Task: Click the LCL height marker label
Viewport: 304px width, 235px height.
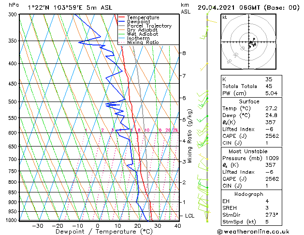Action: [x=189, y=216]
